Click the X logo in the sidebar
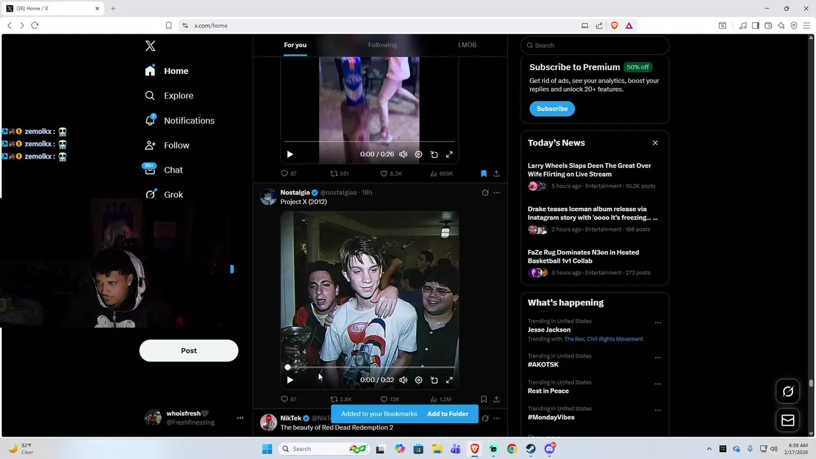816x459 pixels. click(x=150, y=46)
